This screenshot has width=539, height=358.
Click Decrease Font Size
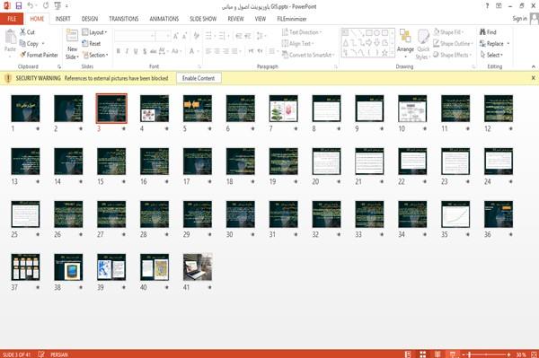(184, 36)
